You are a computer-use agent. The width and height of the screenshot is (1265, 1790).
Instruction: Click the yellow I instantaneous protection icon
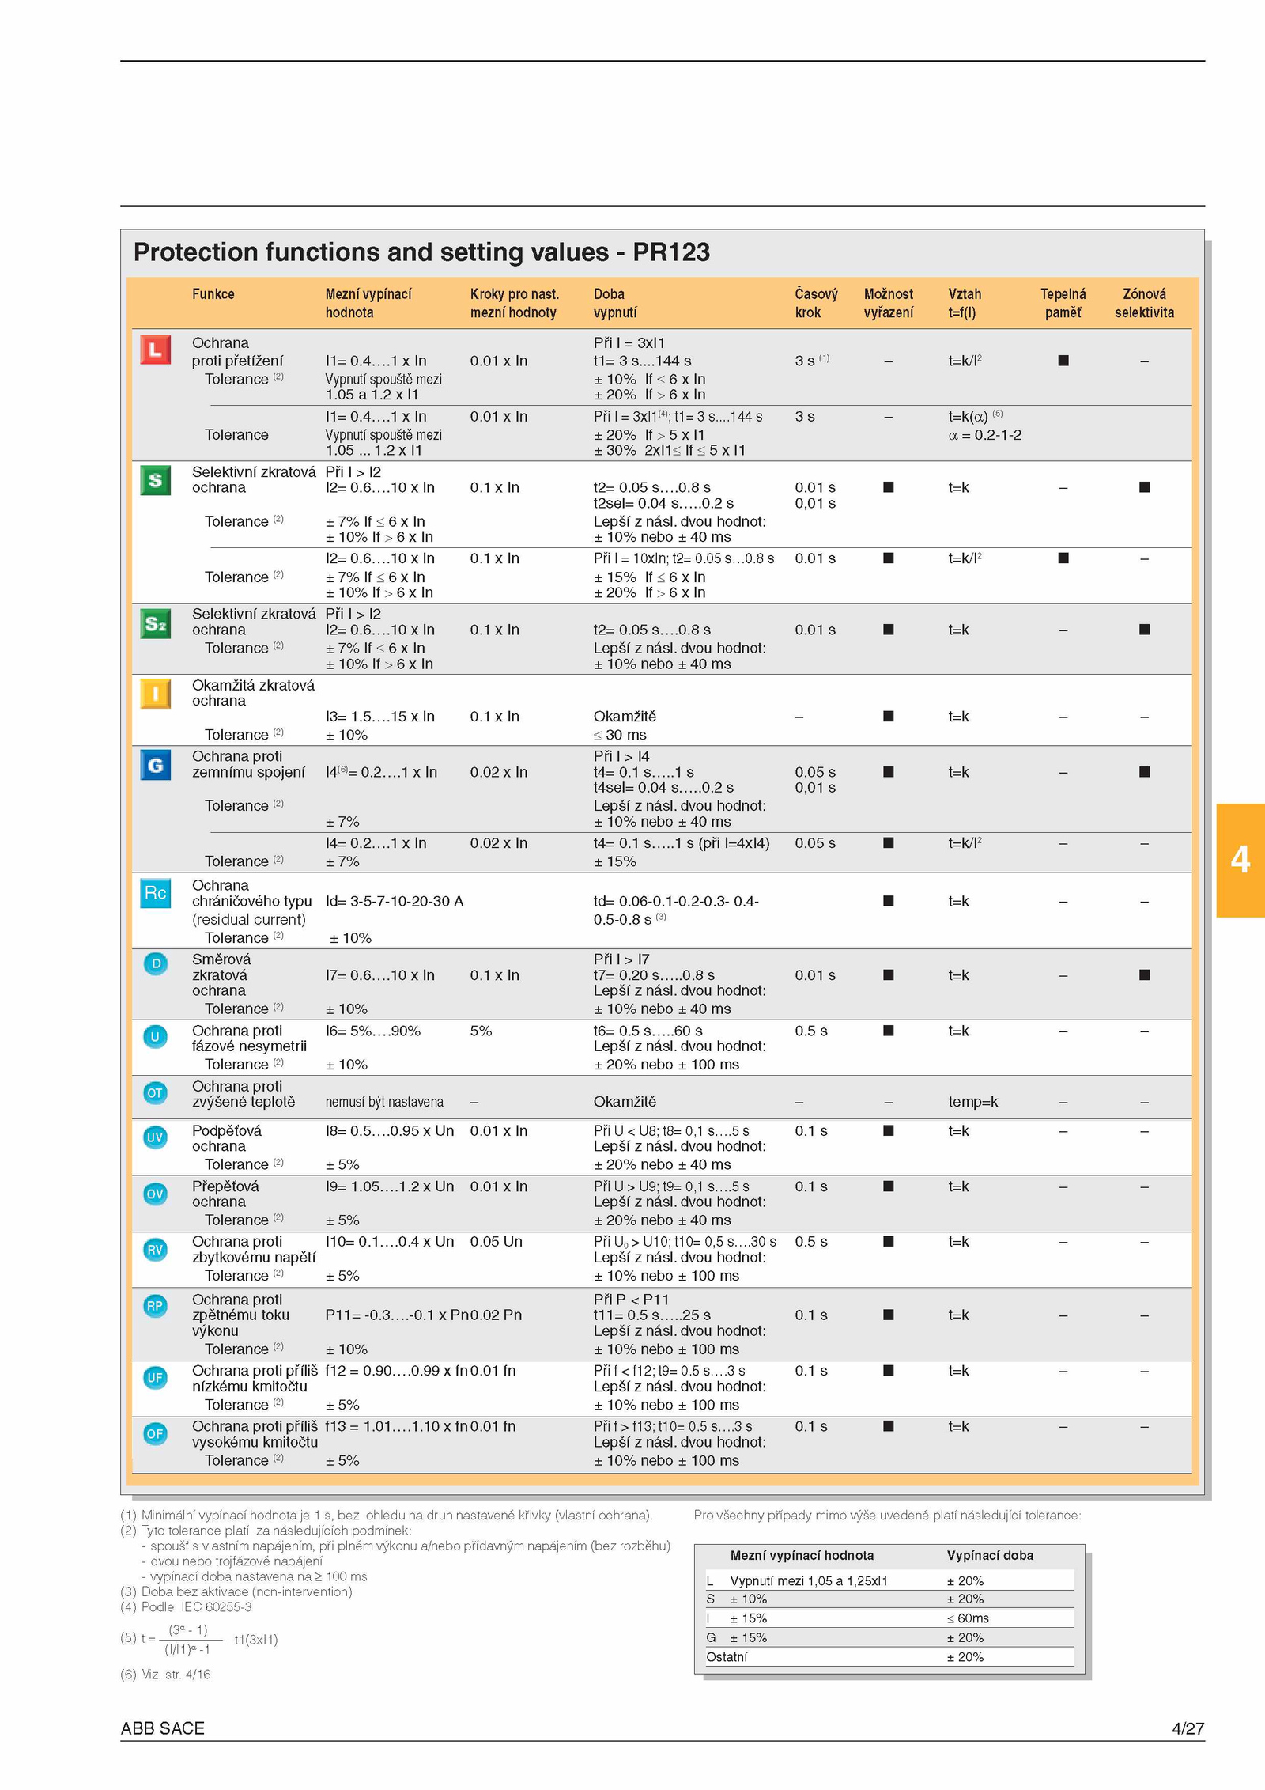(155, 694)
